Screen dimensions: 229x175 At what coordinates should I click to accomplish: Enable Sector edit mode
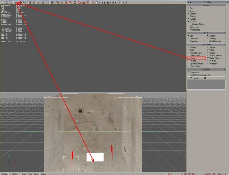click(211, 47)
